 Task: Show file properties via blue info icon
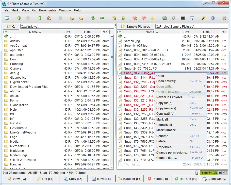[x=212, y=18]
